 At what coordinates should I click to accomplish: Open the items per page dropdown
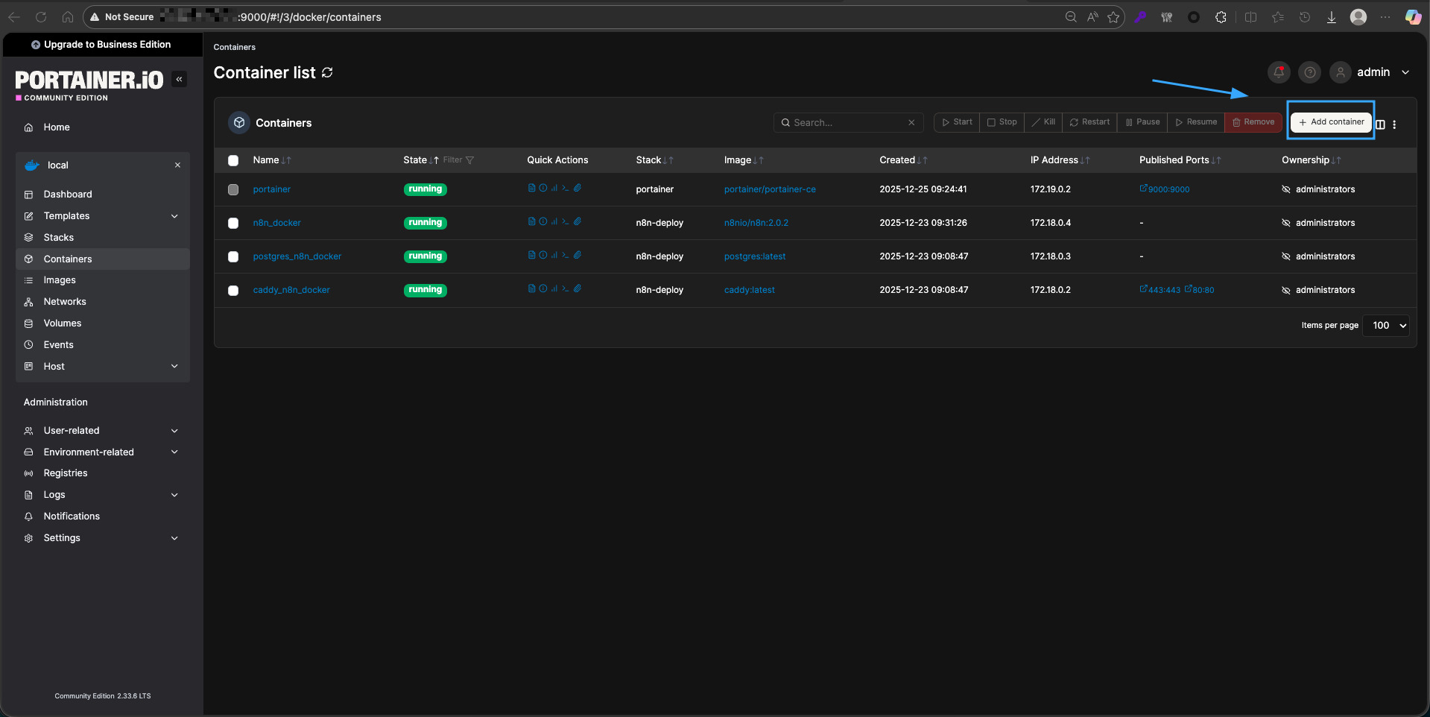pyautogui.click(x=1385, y=326)
